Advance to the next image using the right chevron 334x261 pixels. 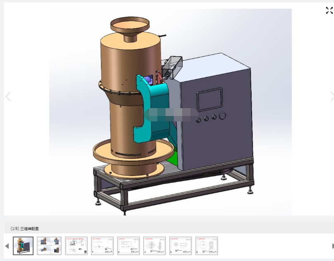[x=332, y=97]
